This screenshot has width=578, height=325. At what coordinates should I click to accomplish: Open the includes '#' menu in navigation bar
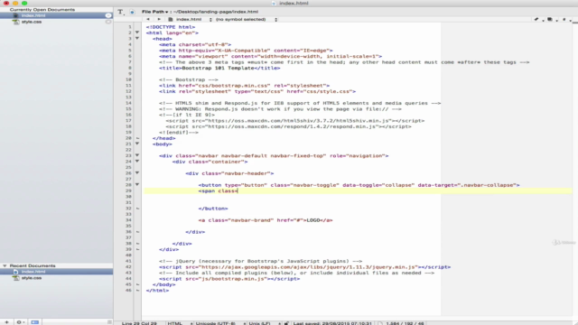[564, 19]
